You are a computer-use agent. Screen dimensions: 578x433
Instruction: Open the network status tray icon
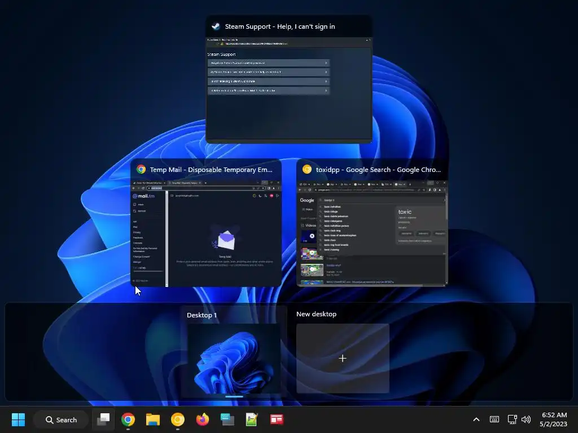512,419
